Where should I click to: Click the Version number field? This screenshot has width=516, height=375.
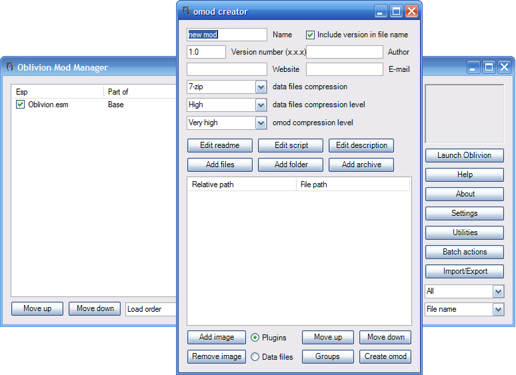pyautogui.click(x=207, y=52)
